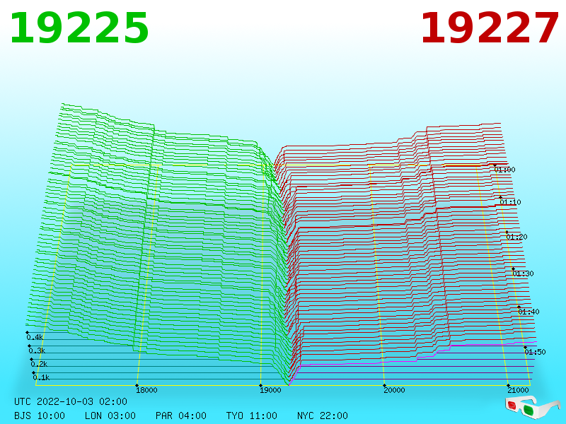Click the 01:40 time axis marker
The height and width of the screenshot is (424, 566).
coord(529,312)
